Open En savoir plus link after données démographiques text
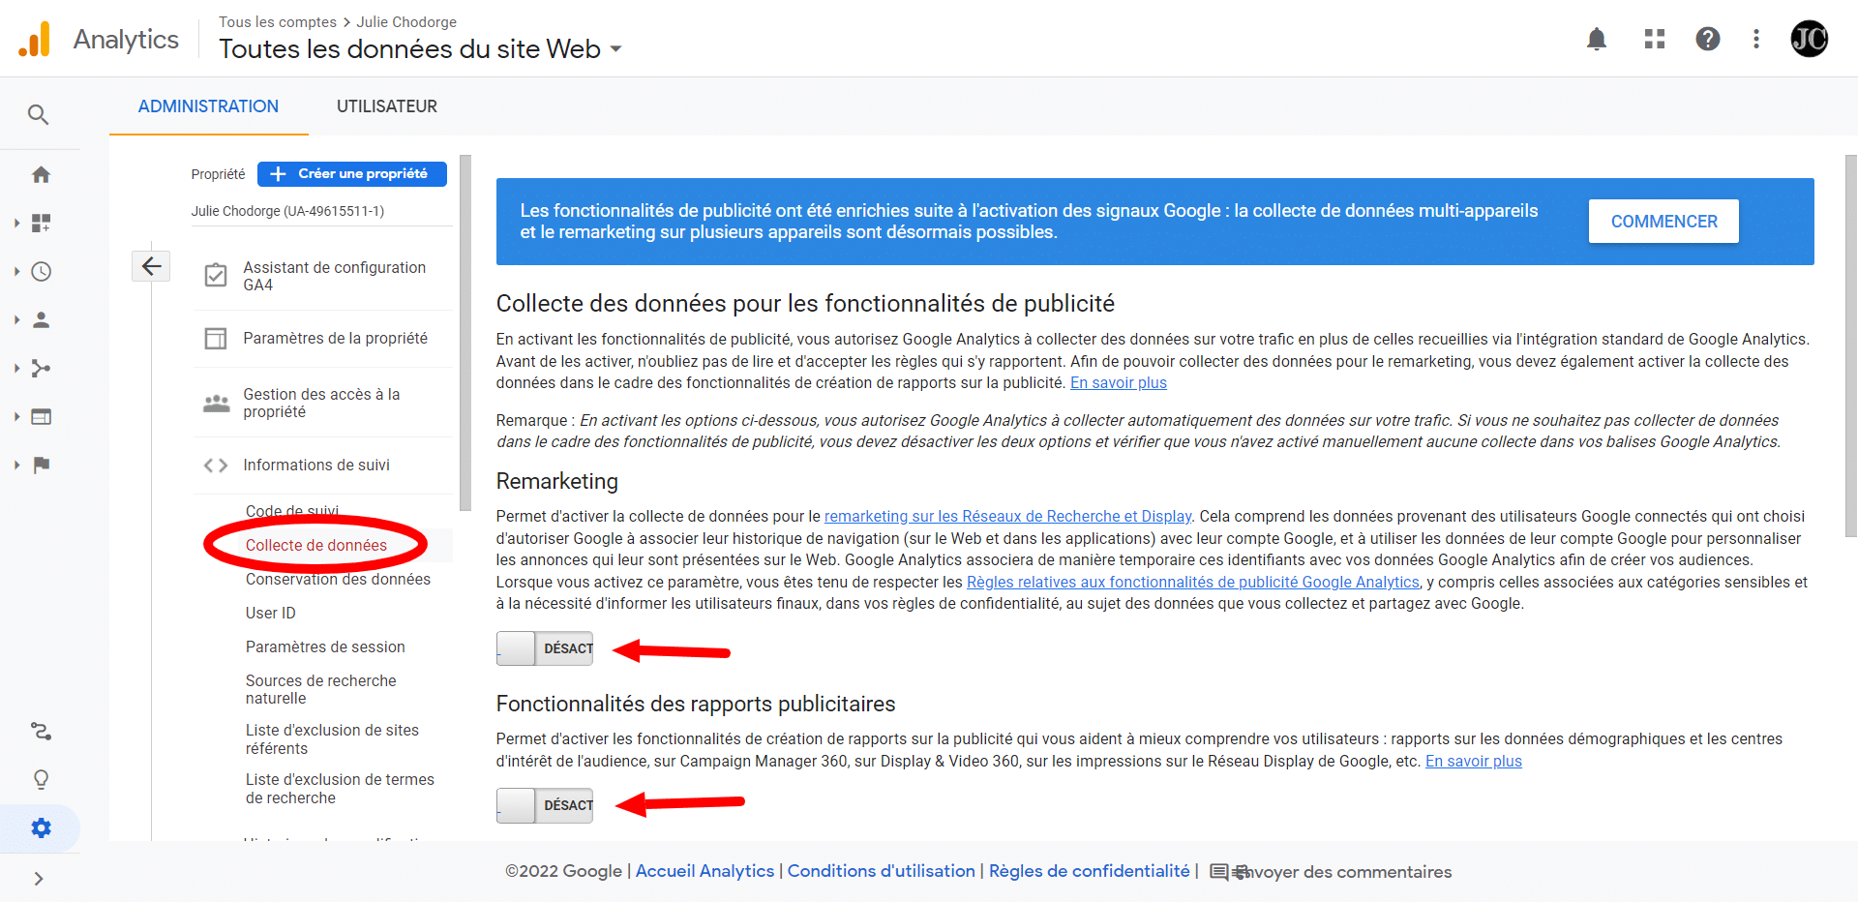 pos(1474,762)
